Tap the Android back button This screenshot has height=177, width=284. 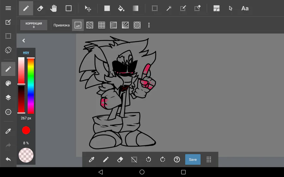click(x=101, y=172)
